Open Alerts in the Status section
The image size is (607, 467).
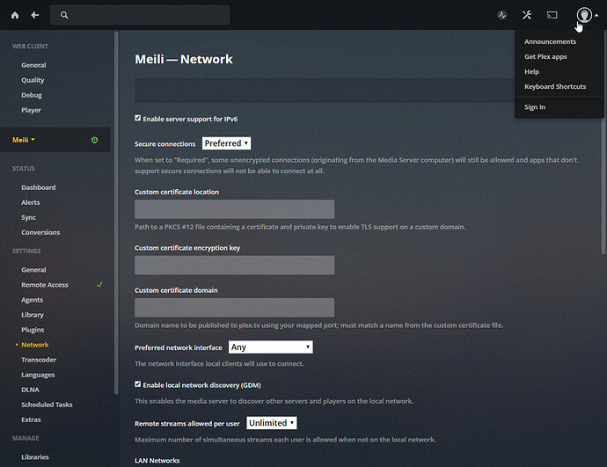pyautogui.click(x=31, y=202)
